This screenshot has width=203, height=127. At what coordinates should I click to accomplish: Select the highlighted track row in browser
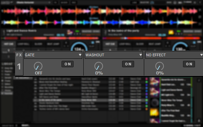coord(89,100)
